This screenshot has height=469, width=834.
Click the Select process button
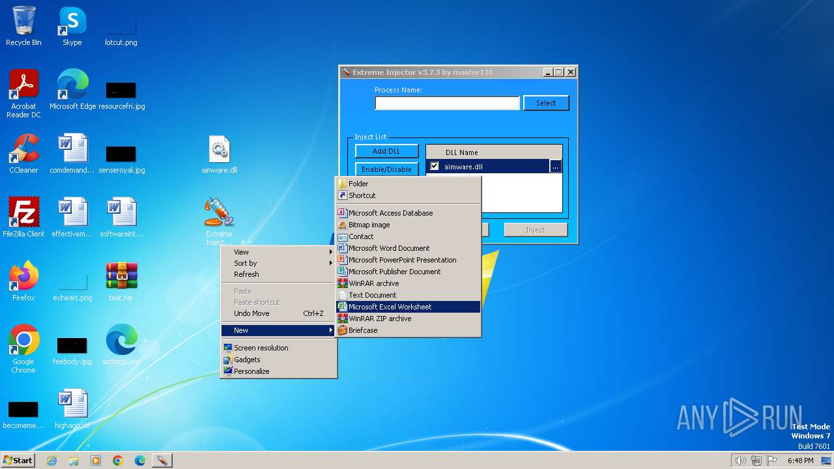click(546, 103)
